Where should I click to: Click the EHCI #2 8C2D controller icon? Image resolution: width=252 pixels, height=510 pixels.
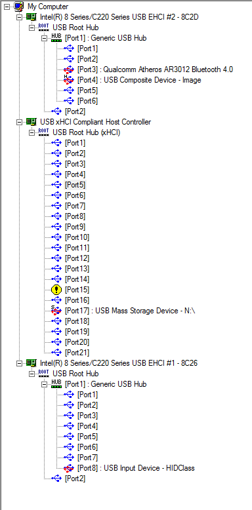pos(31,17)
